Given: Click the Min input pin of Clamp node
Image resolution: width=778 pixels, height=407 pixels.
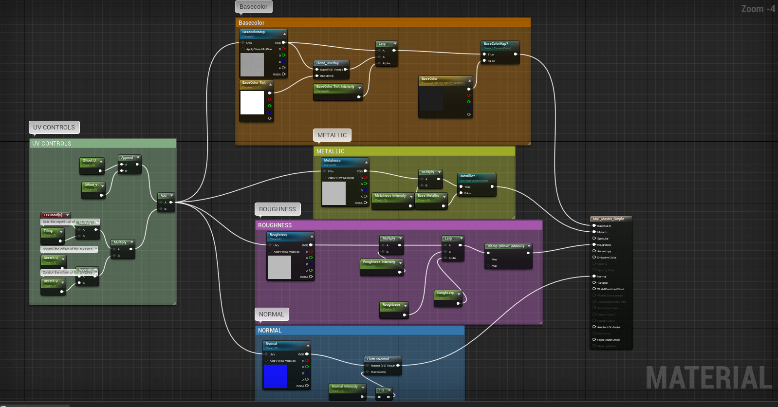Looking at the screenshot, I should point(488,259).
